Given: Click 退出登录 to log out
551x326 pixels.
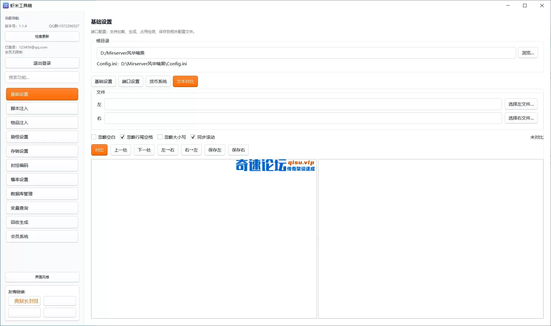Looking at the screenshot, I should pyautogui.click(x=42, y=63).
